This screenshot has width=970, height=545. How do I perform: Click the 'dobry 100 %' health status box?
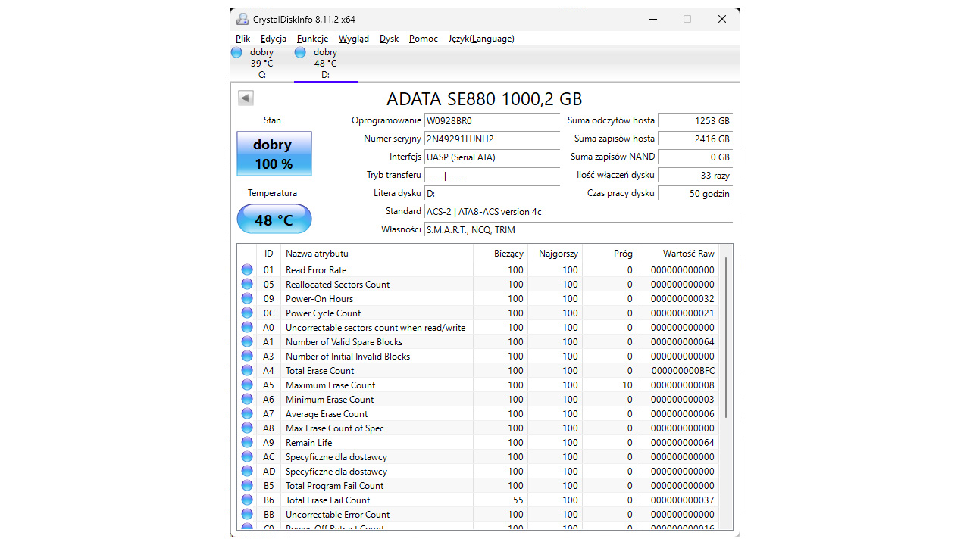pyautogui.click(x=274, y=153)
